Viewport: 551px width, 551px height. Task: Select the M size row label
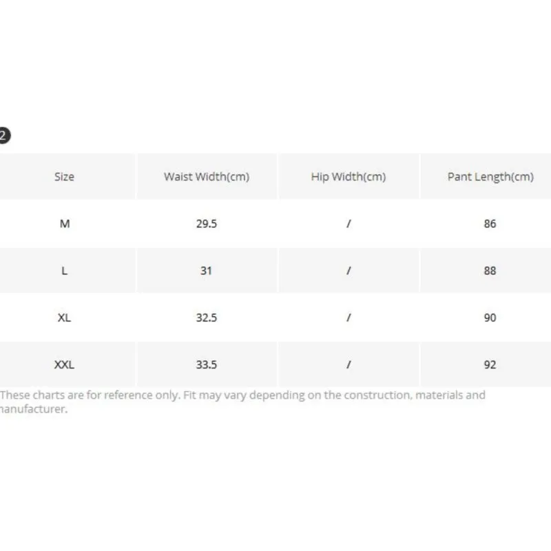point(65,224)
